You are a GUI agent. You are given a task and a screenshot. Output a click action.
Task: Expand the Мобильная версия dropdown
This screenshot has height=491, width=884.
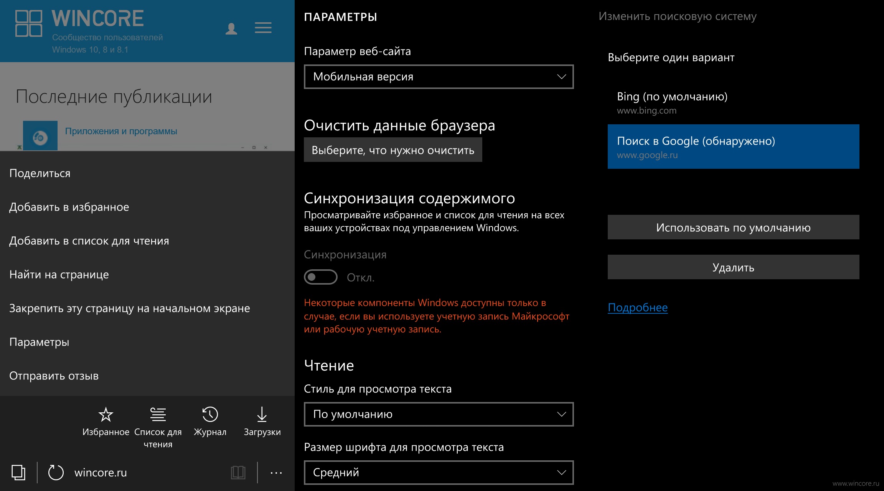(x=439, y=77)
